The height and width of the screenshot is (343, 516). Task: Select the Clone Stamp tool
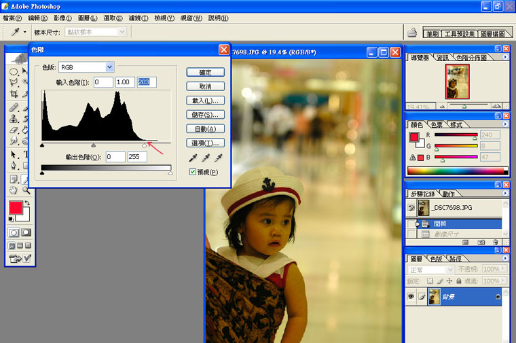coord(14,118)
